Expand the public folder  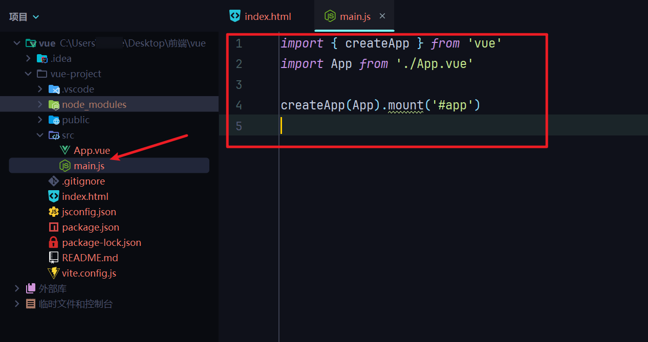[40, 120]
